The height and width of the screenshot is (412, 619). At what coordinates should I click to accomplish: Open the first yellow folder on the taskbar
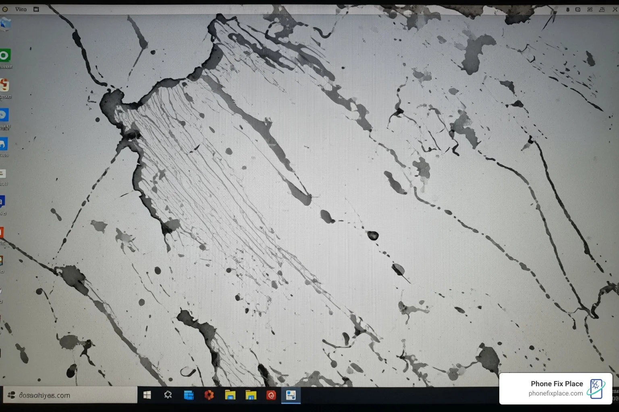tap(230, 395)
